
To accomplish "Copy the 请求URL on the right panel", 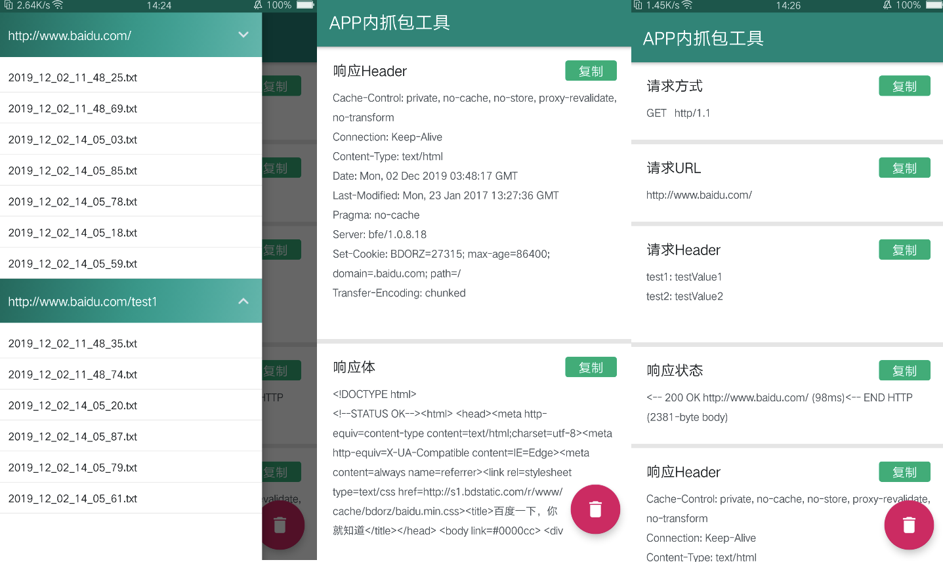I will click(904, 167).
